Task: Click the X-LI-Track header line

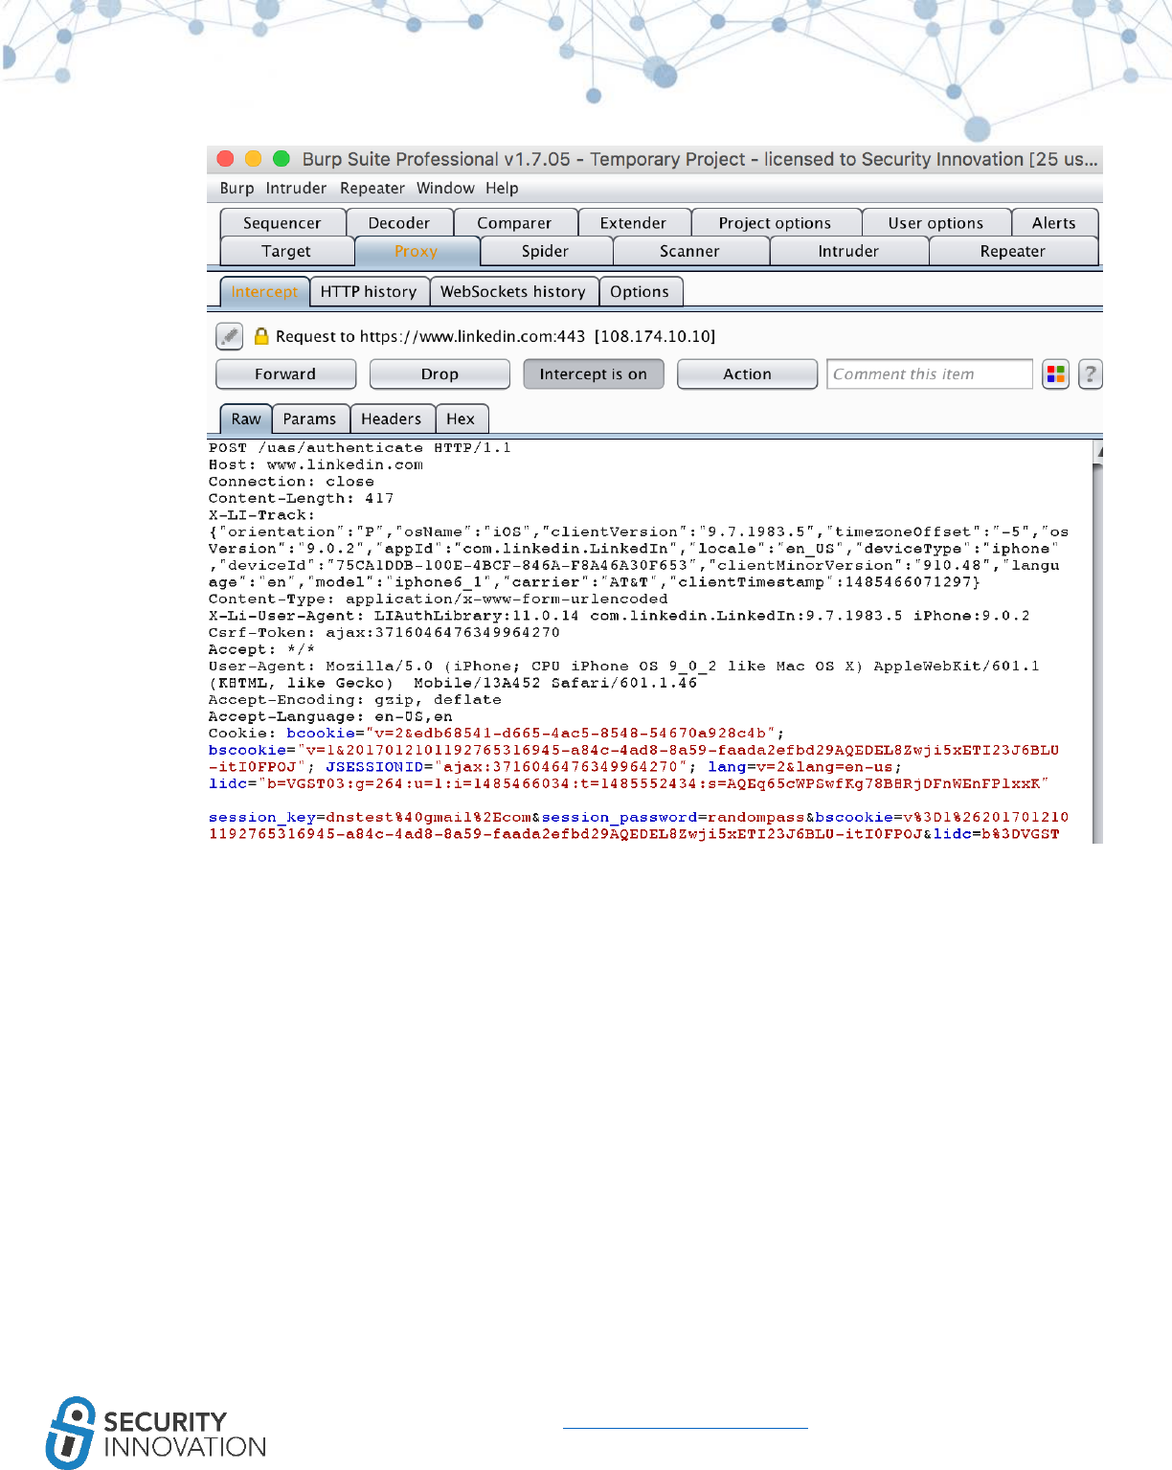Action: pos(261,515)
